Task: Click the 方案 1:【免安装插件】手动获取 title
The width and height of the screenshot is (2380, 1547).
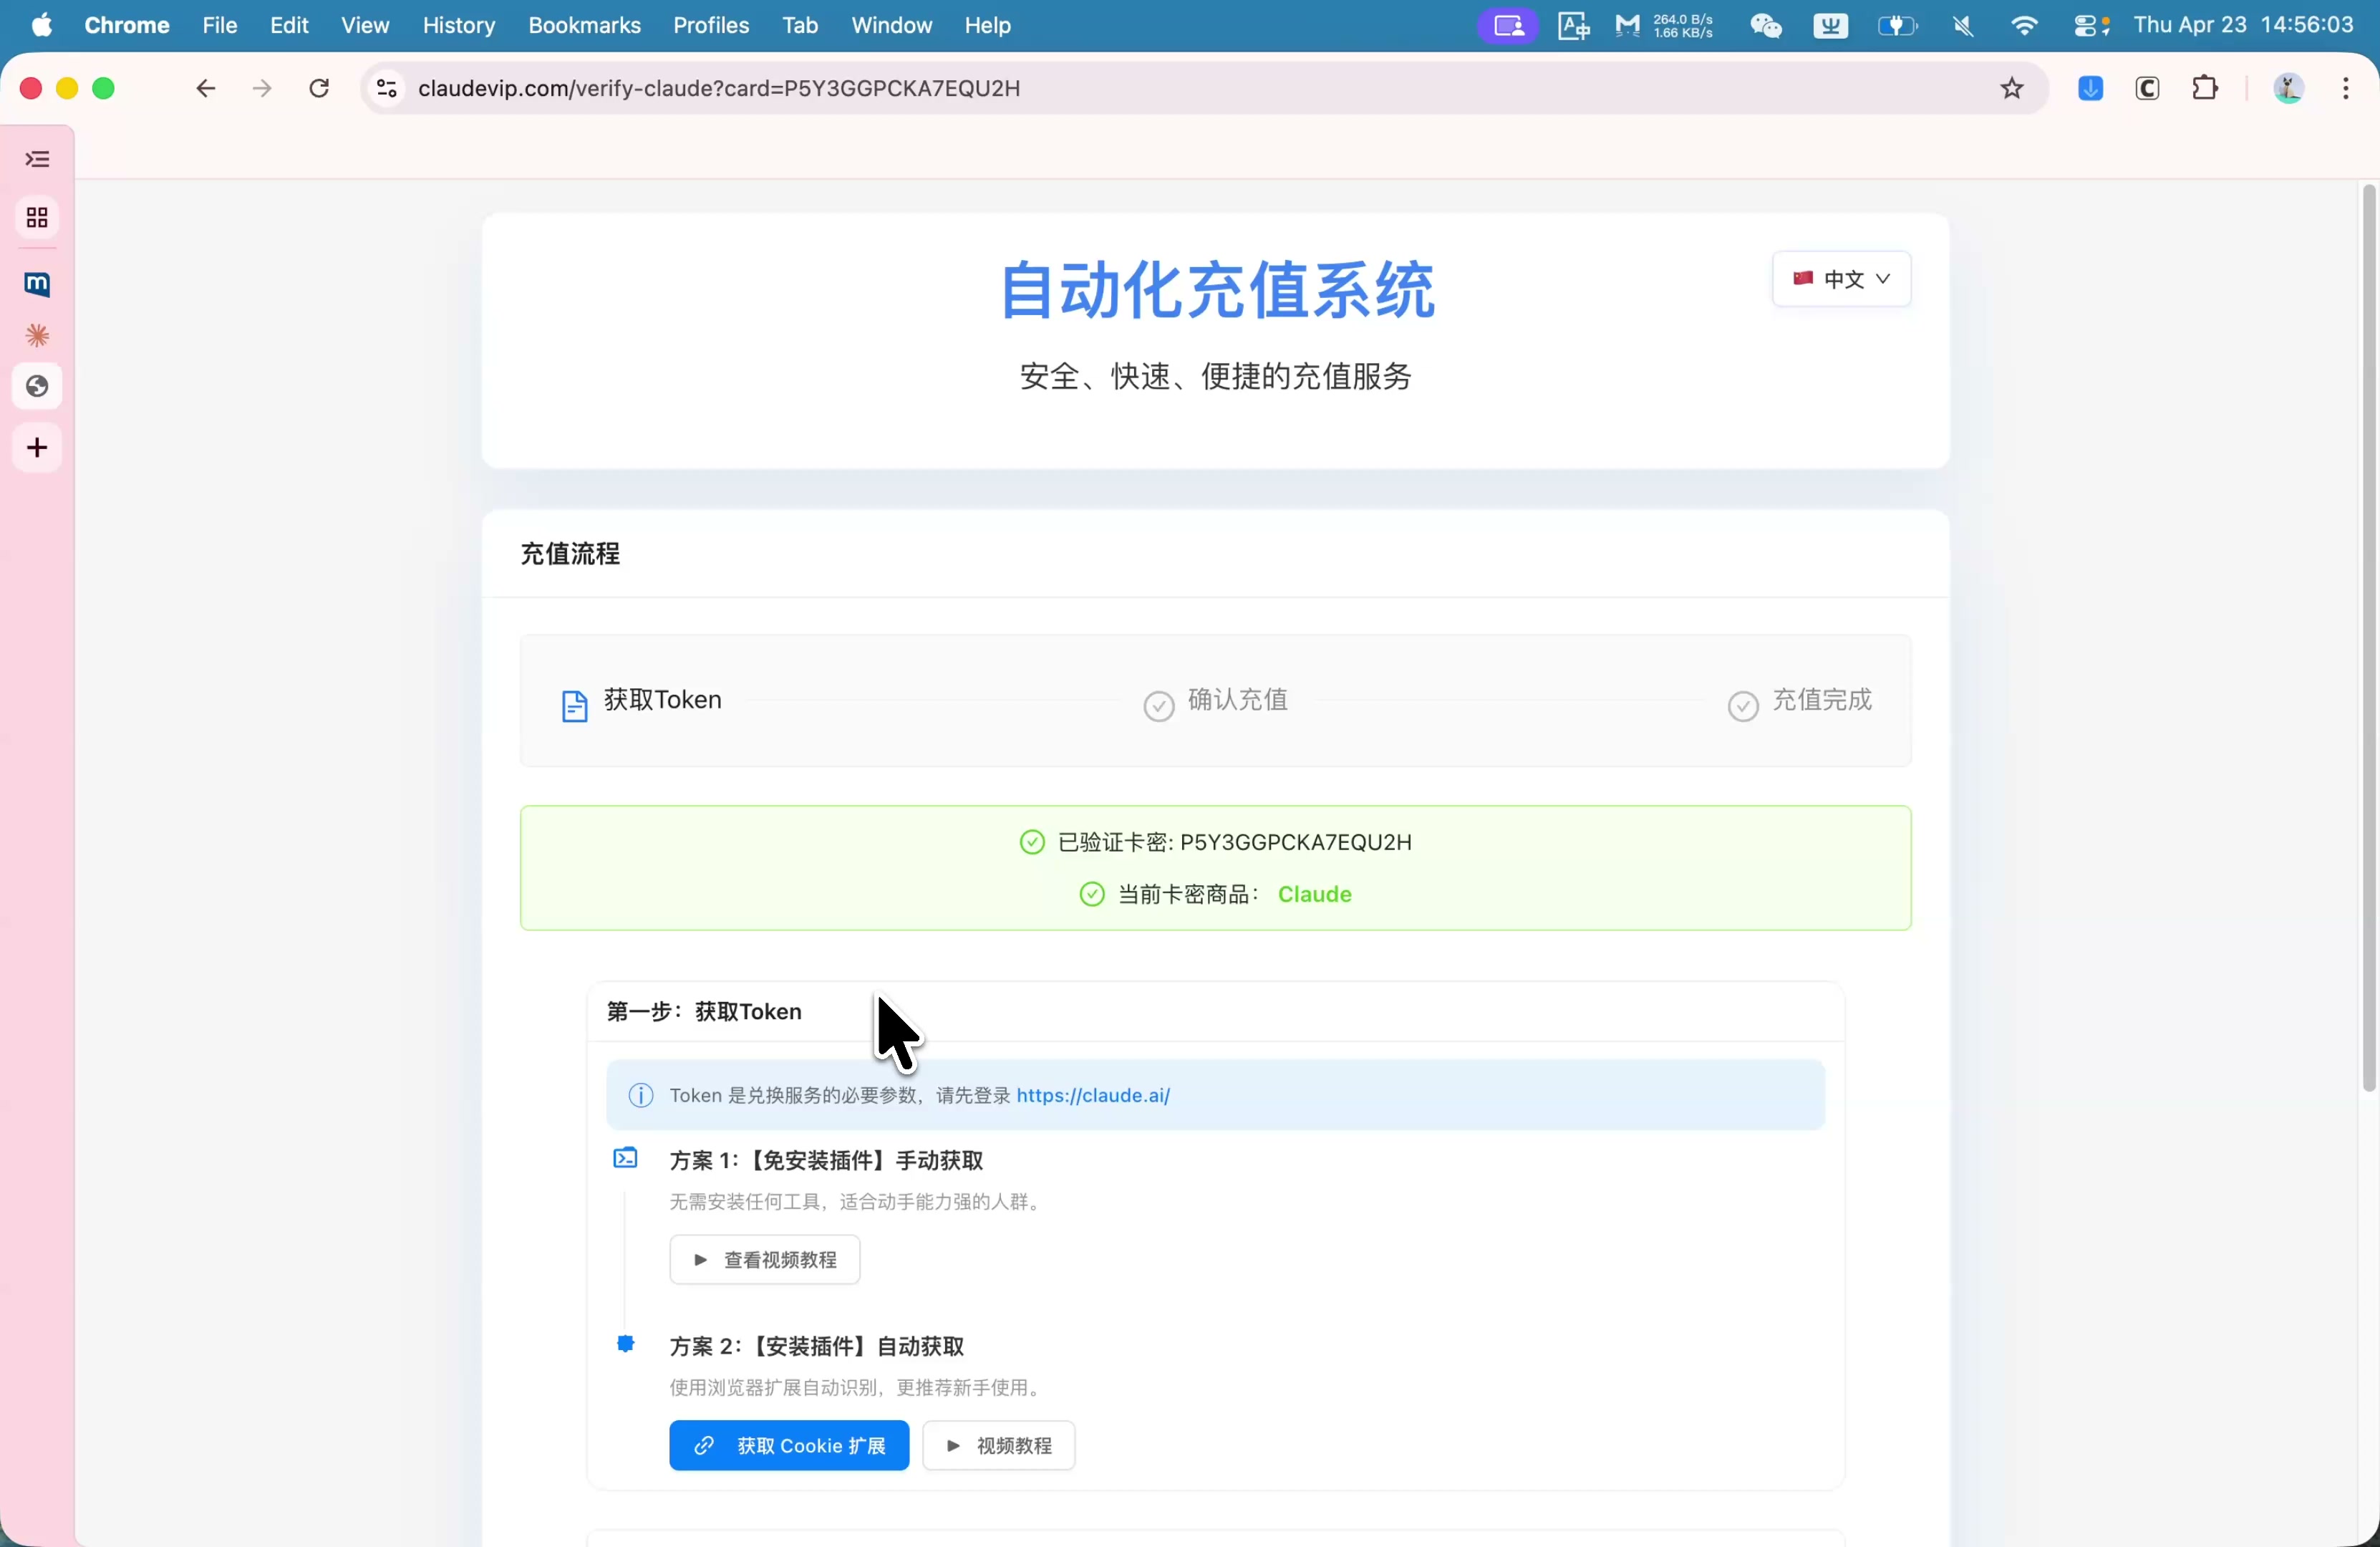Action: pyautogui.click(x=826, y=1160)
